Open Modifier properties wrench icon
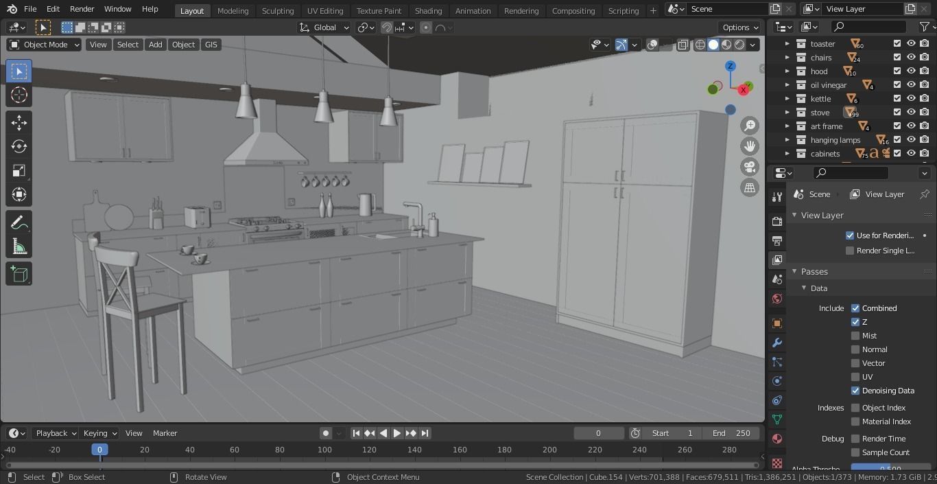Image resolution: width=937 pixels, height=484 pixels. click(x=777, y=343)
